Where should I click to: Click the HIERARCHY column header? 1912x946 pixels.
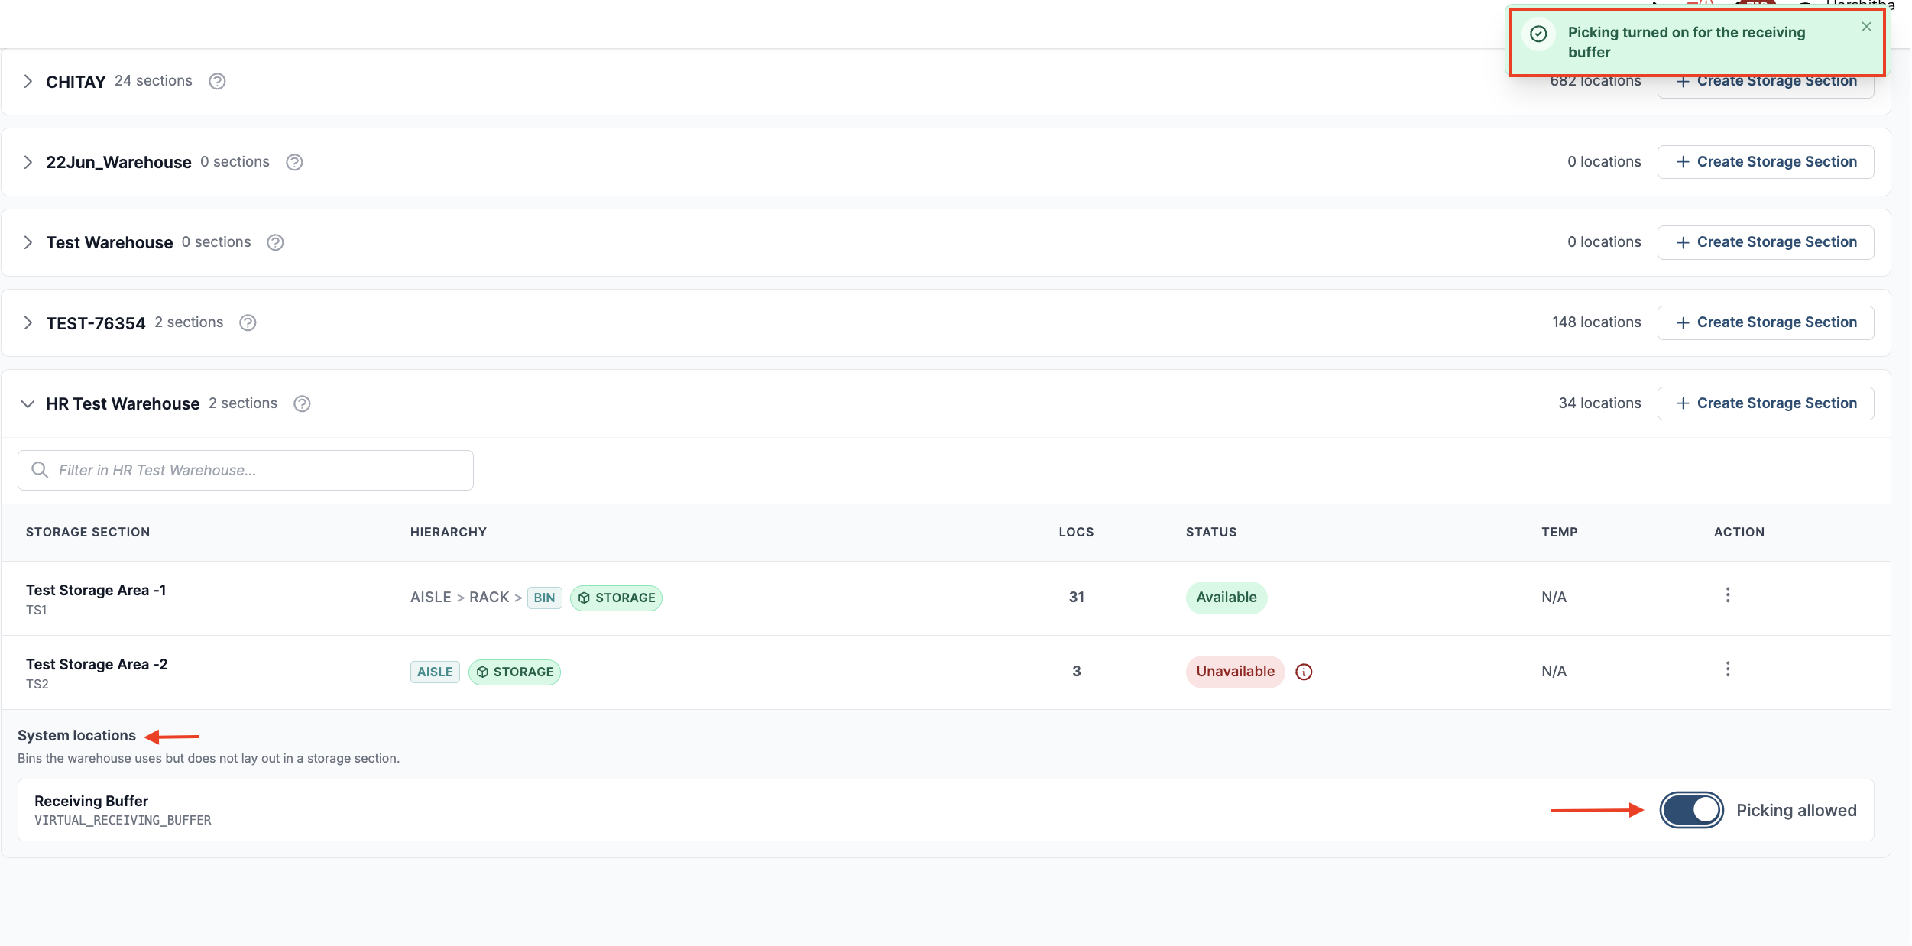pyautogui.click(x=449, y=532)
